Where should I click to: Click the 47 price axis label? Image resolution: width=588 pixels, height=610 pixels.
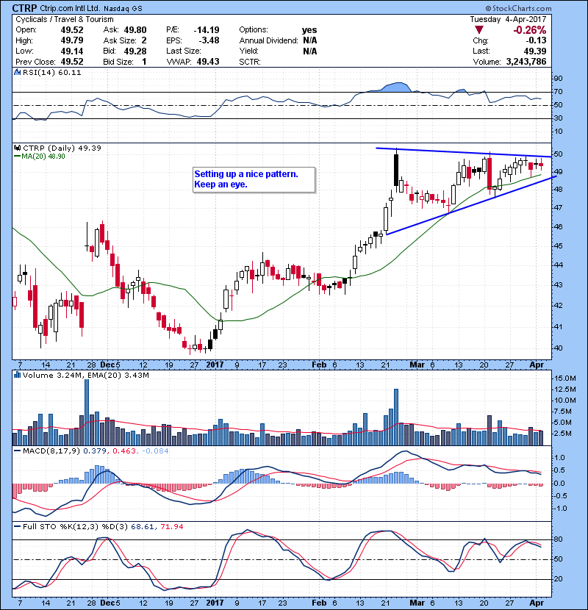coord(558,208)
